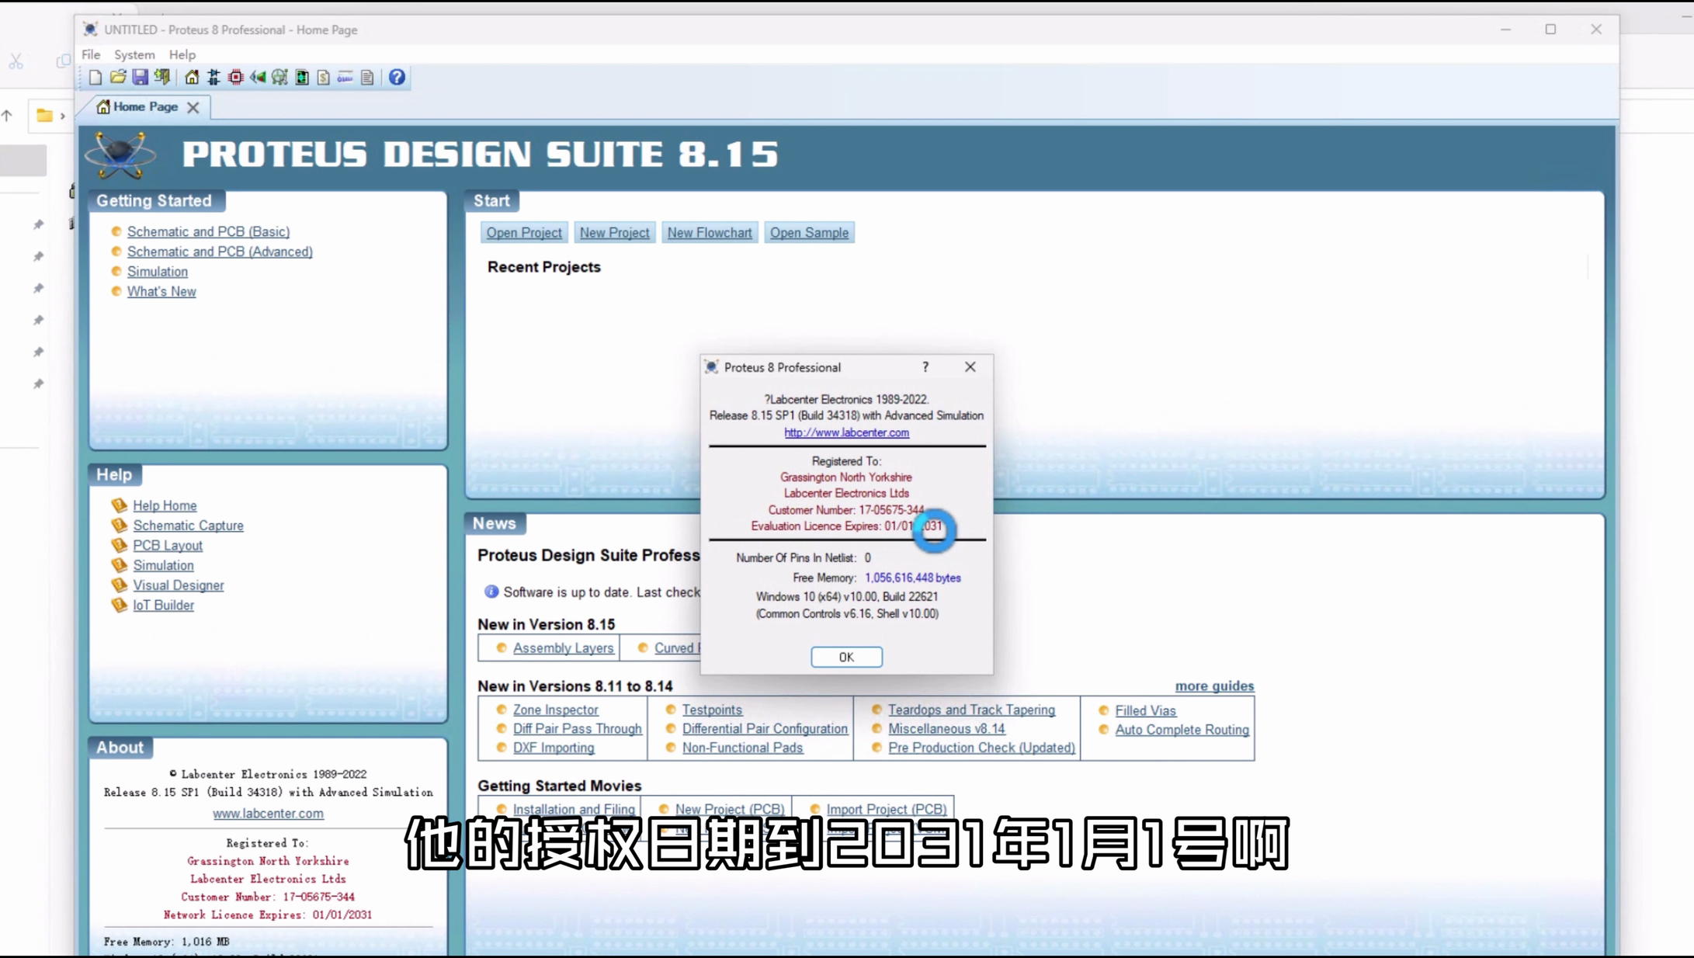Close the Proteus 8 Professional dialog
The width and height of the screenshot is (1694, 958).
point(970,367)
